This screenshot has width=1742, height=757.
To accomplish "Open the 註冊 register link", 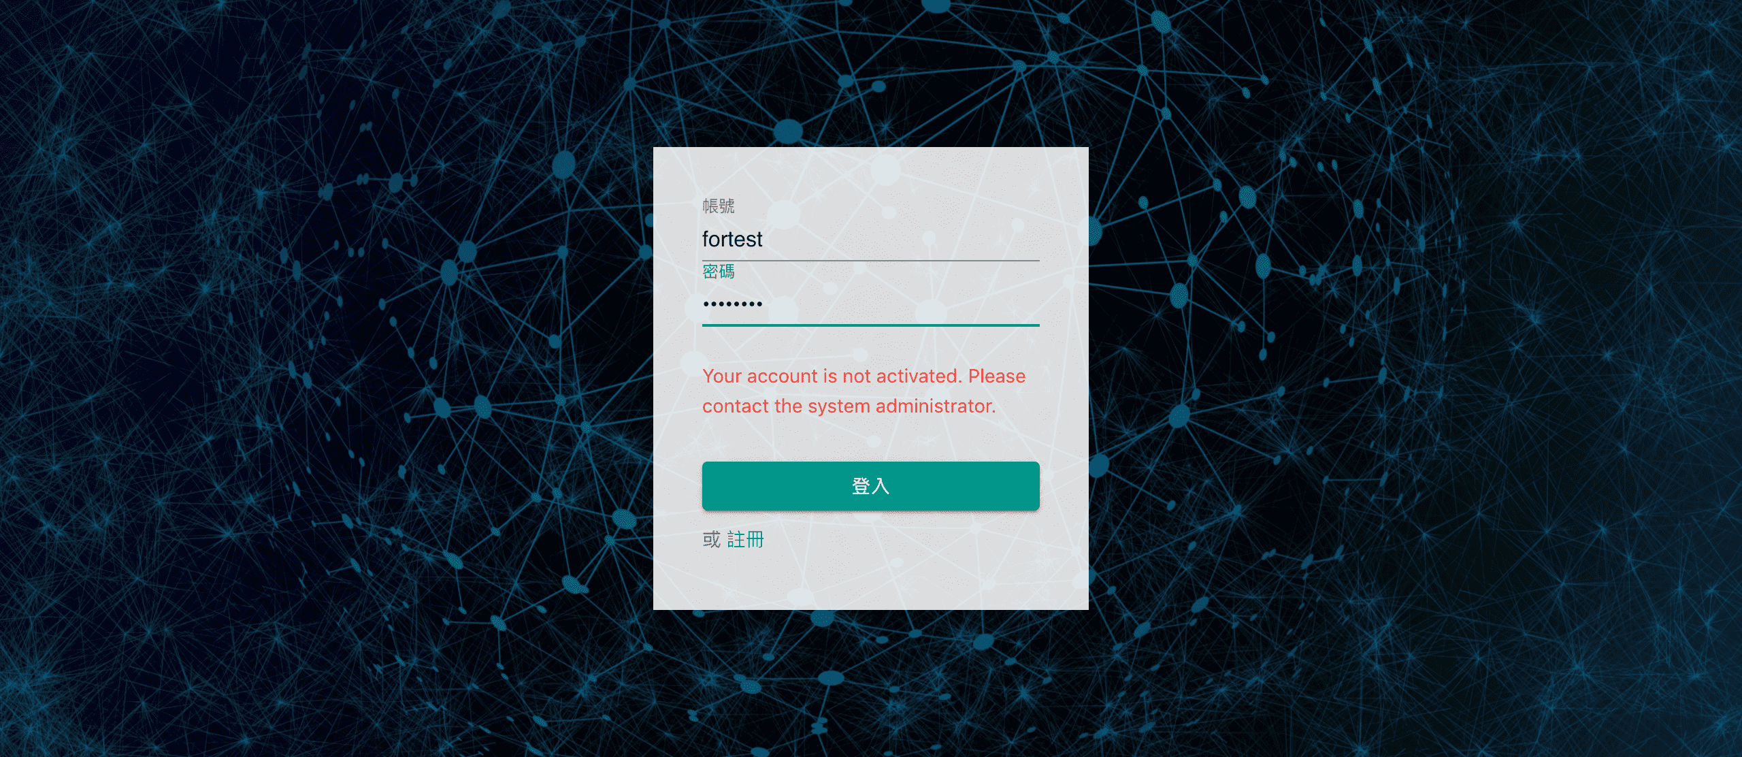I will [745, 540].
